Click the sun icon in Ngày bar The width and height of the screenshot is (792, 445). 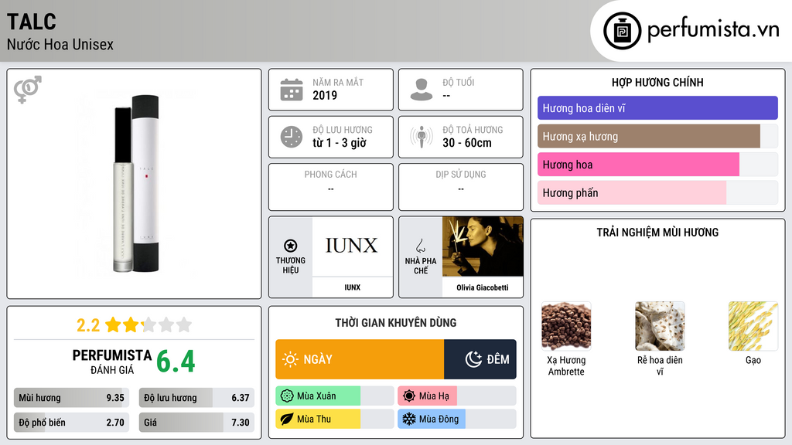[291, 359]
